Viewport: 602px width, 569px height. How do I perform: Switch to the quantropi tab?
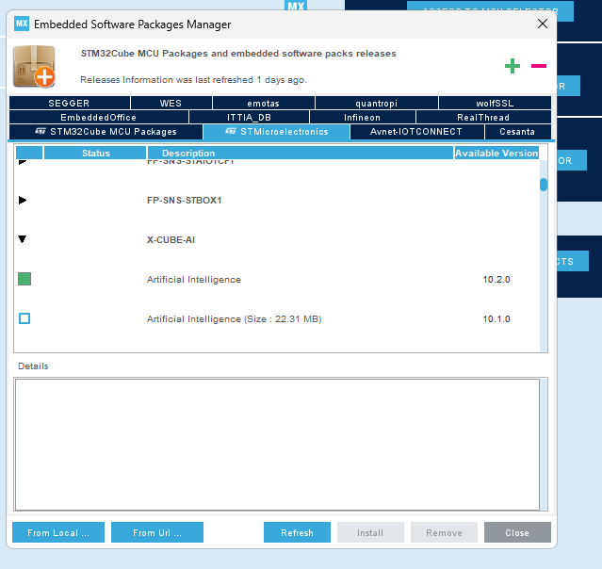point(377,104)
